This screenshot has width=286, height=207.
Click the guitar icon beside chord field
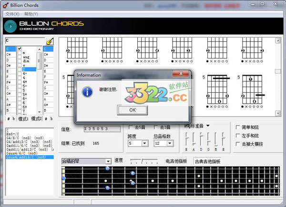49,41
